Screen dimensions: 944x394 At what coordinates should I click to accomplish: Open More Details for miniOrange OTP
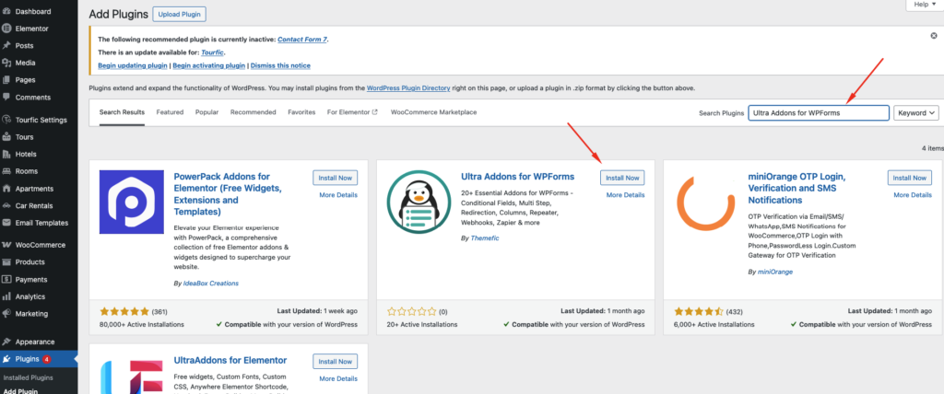click(909, 195)
